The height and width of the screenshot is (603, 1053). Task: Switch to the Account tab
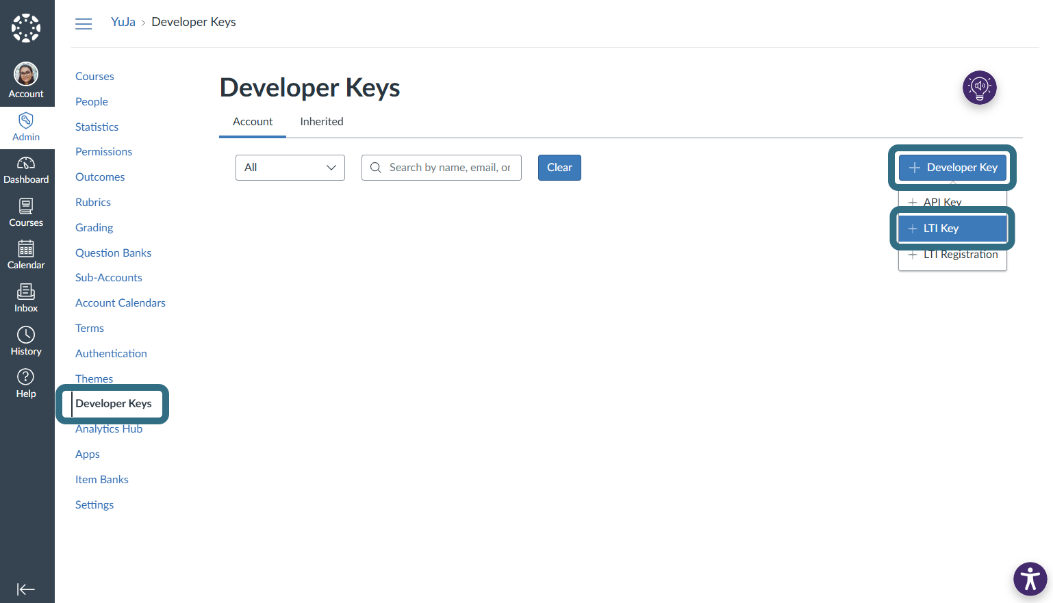tap(253, 122)
